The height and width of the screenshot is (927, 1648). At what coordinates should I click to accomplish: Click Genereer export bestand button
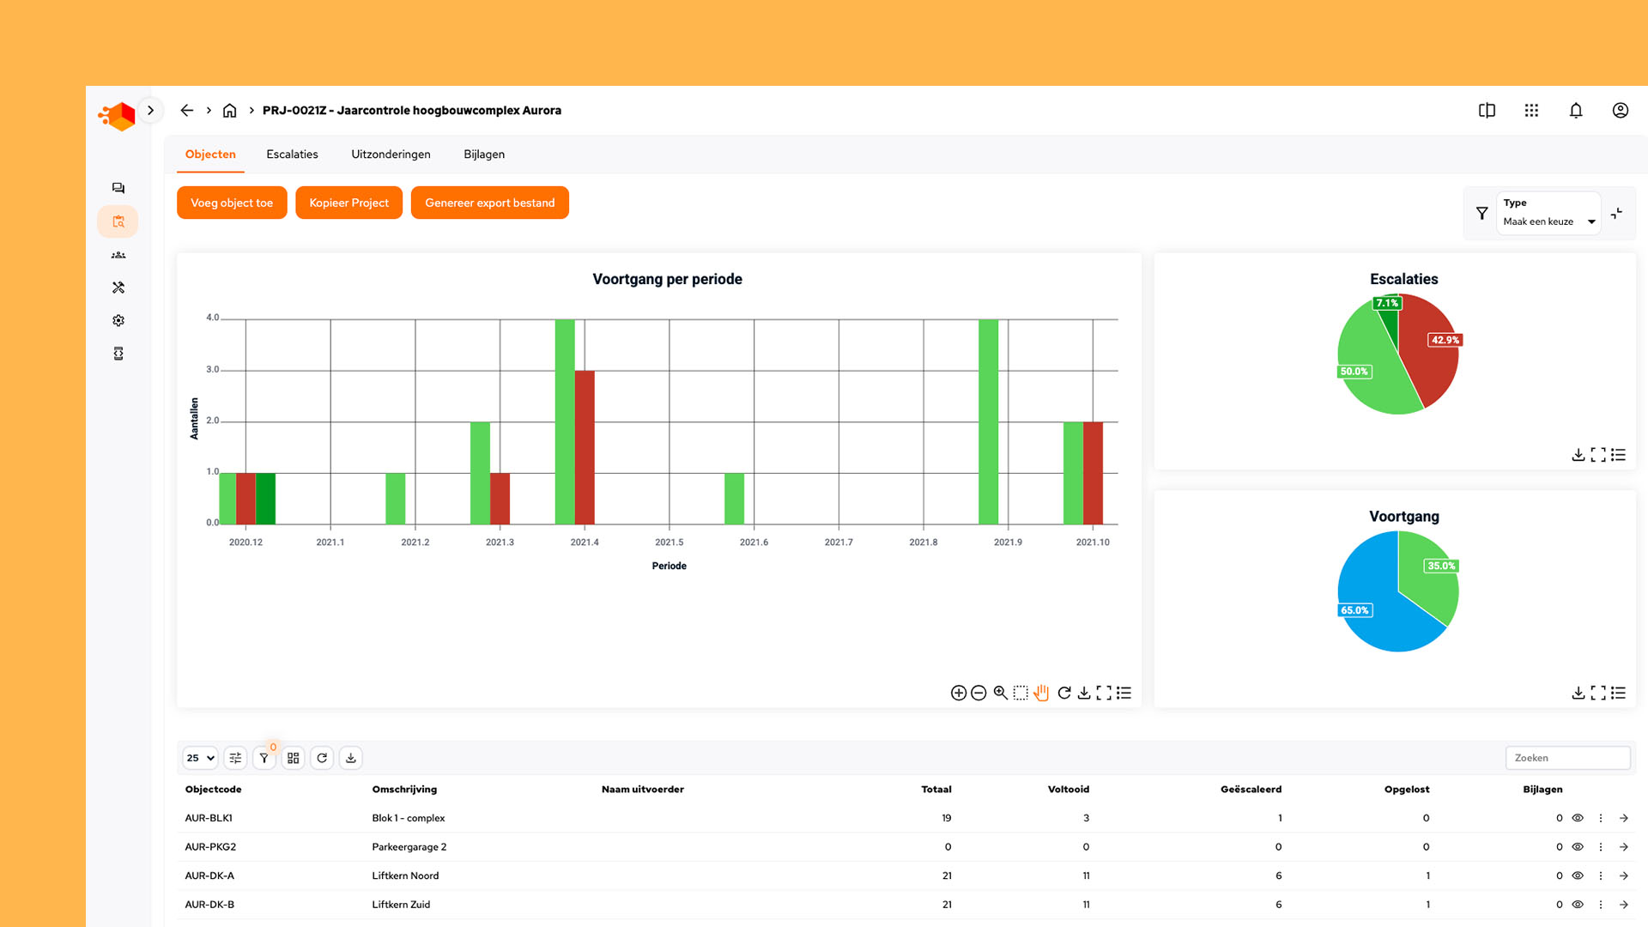tap(489, 203)
